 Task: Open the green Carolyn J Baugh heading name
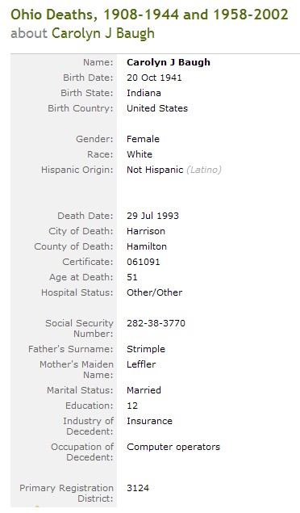point(103,33)
